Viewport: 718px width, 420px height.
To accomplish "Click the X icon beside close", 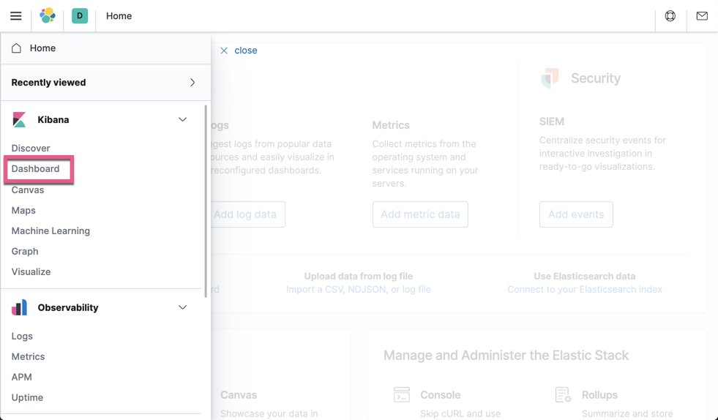I will tap(224, 50).
